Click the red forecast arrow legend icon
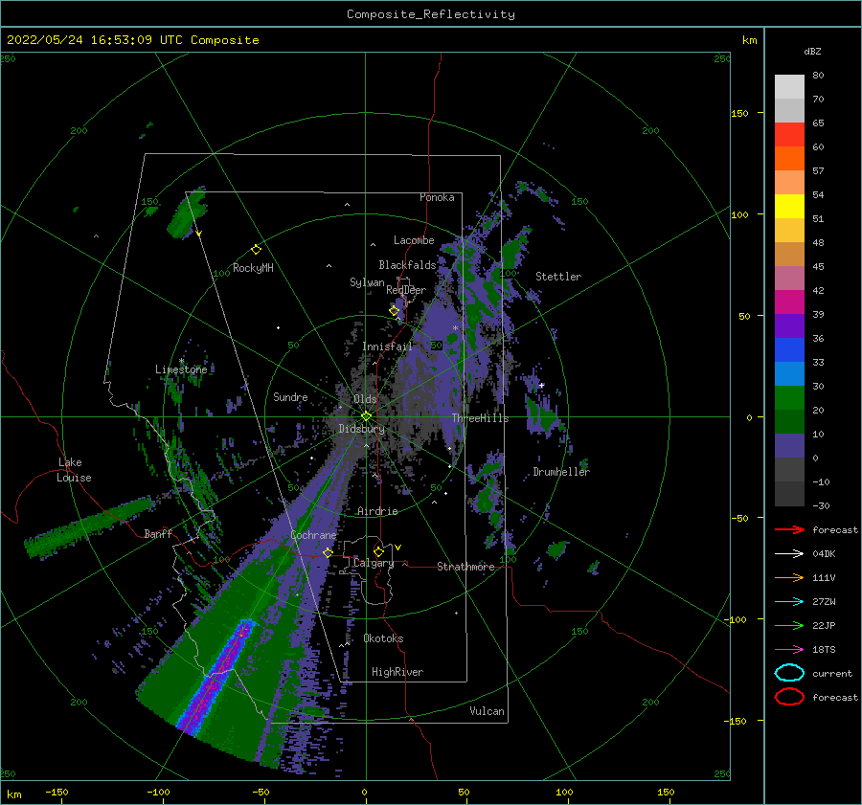This screenshot has width=862, height=805. click(789, 529)
